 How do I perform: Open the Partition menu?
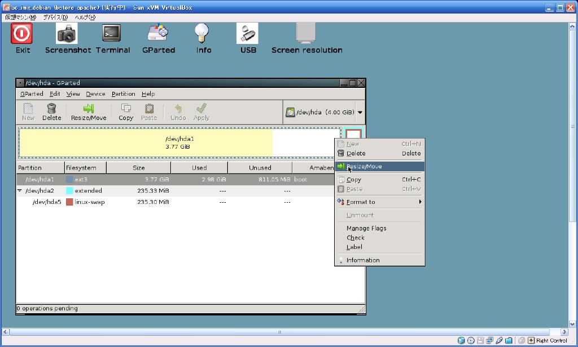pos(123,94)
